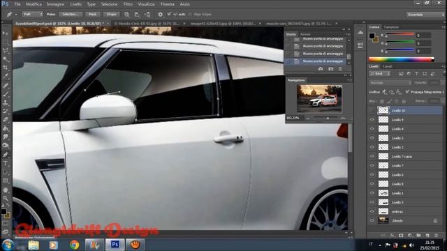Click the path alignment icon in options bar
Viewport: 447px width, 251px height.
[x=137, y=14]
